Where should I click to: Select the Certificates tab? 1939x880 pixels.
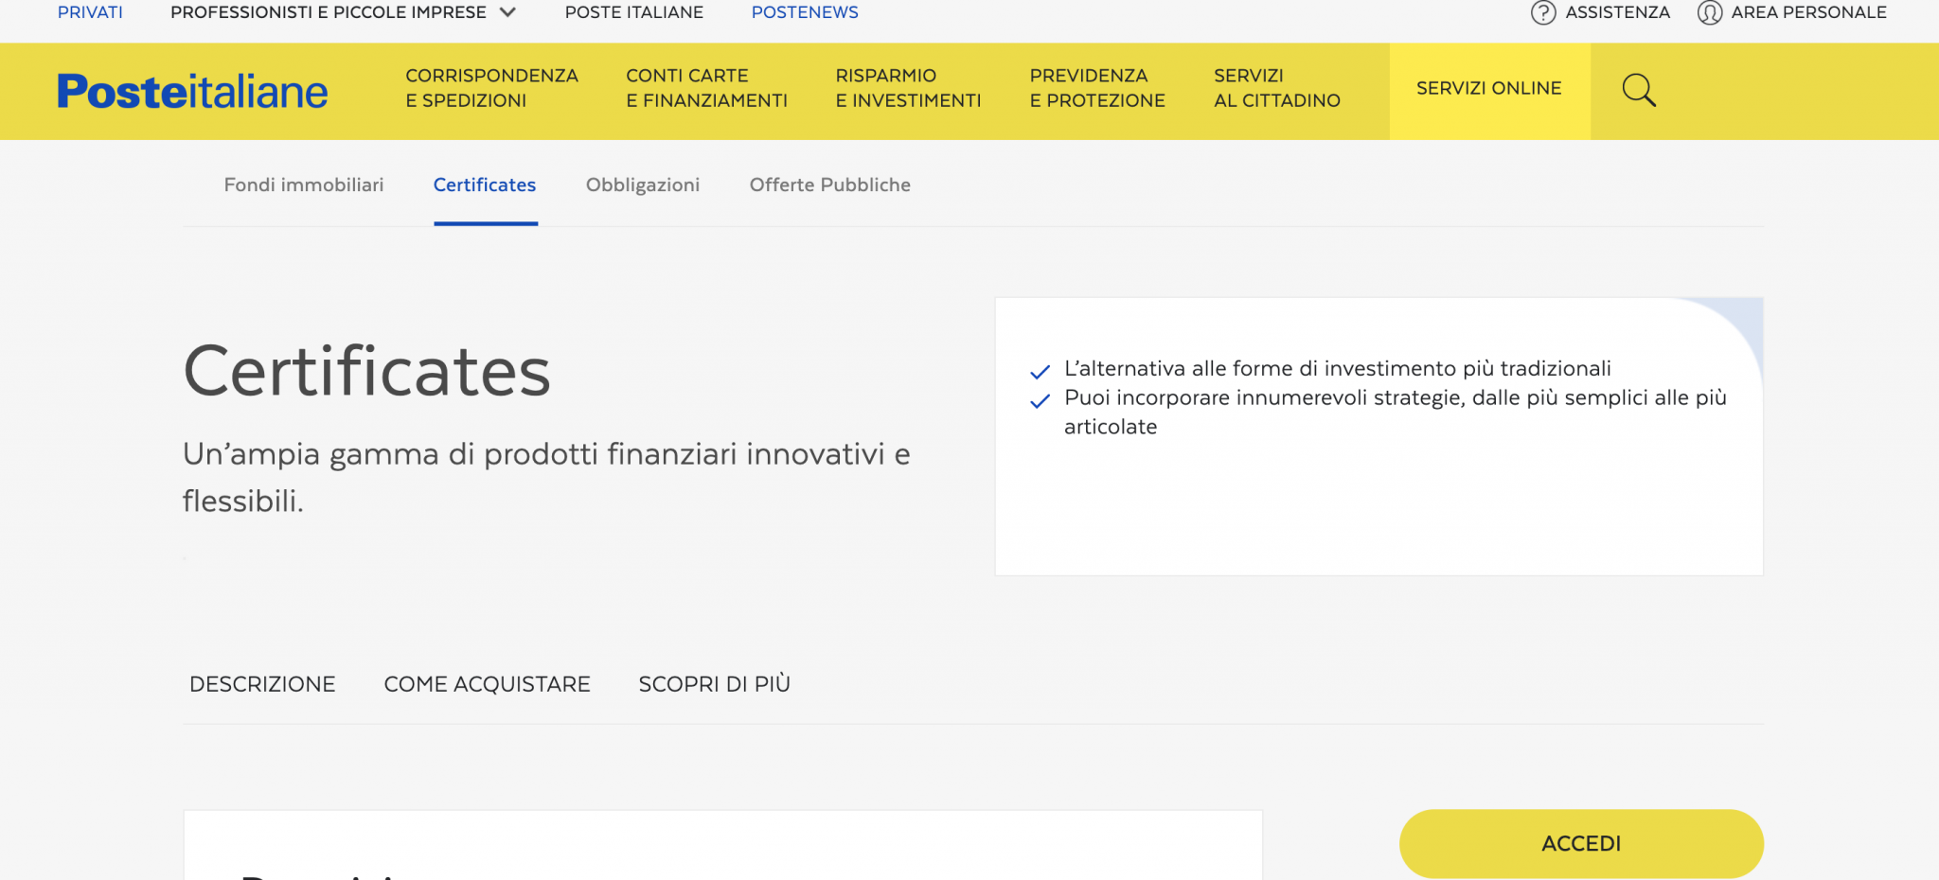pos(485,185)
